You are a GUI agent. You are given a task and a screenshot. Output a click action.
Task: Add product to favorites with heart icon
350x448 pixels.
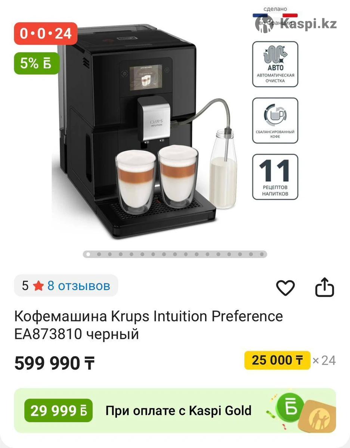[x=285, y=288]
